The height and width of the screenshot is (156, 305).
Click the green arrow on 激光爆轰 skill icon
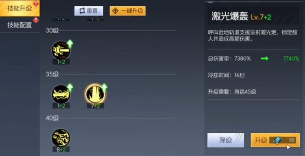coord(104,88)
